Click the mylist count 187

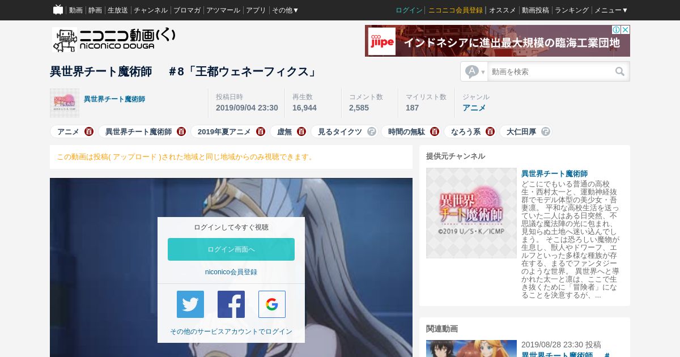click(413, 108)
